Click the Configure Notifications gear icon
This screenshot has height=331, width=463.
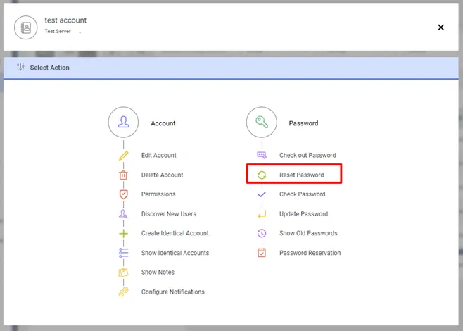tap(123, 292)
